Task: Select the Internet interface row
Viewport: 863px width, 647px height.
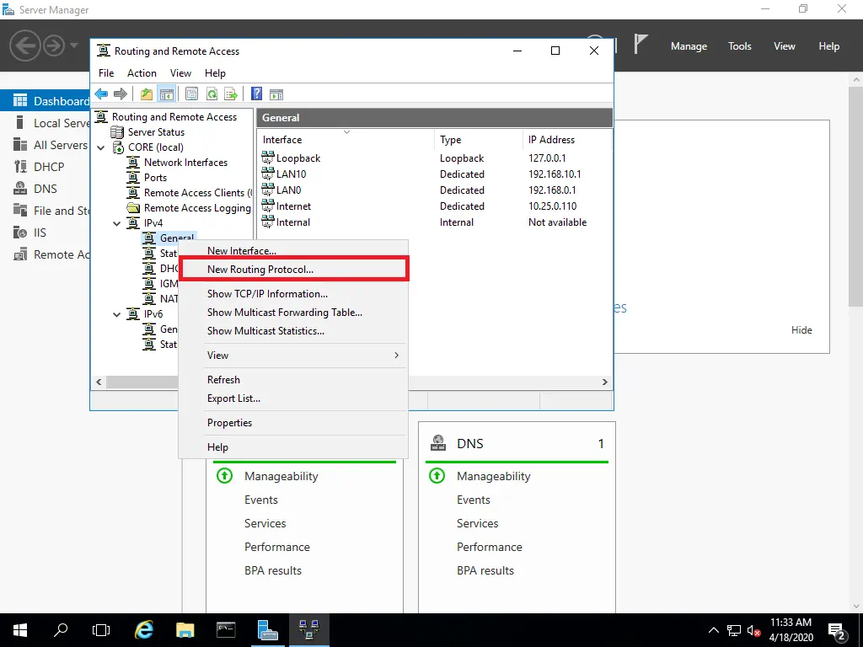Action: [434, 206]
